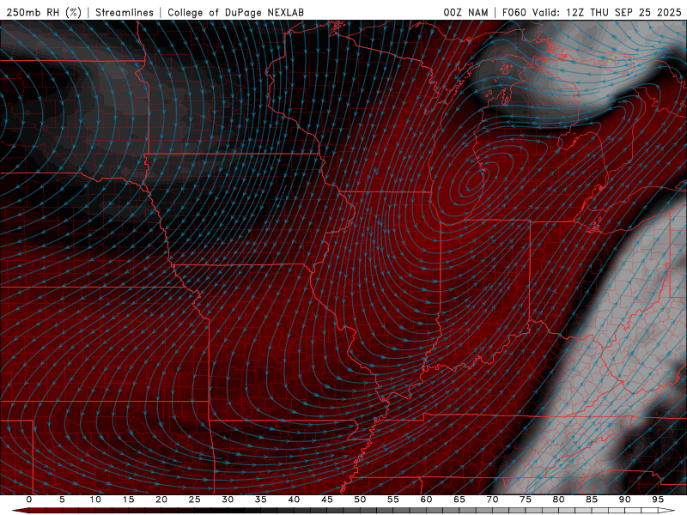Click the colorbar label '30'
687x515 pixels.
(228, 500)
